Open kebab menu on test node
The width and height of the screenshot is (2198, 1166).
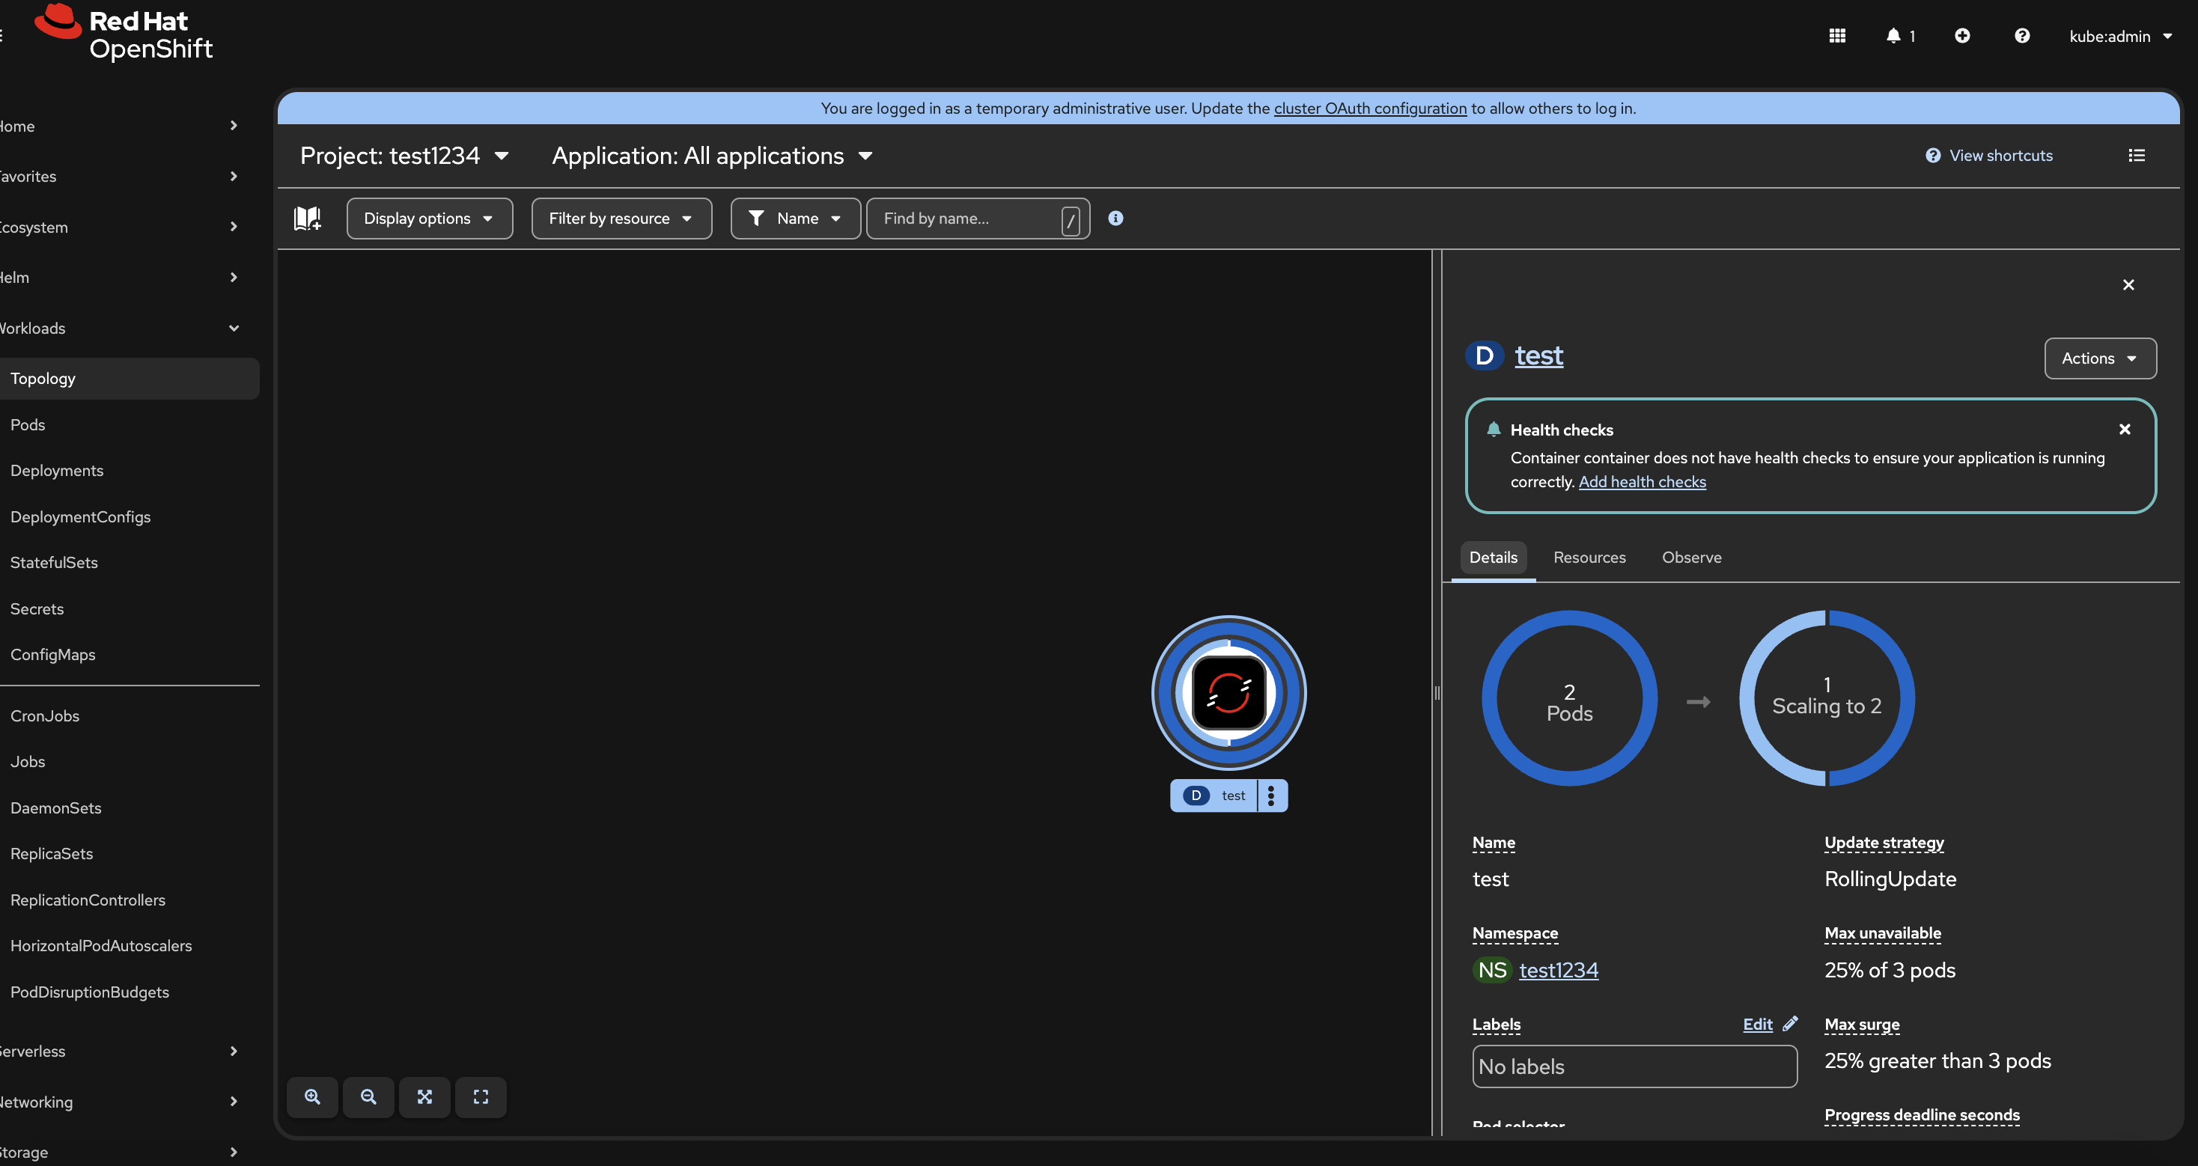[x=1271, y=796]
